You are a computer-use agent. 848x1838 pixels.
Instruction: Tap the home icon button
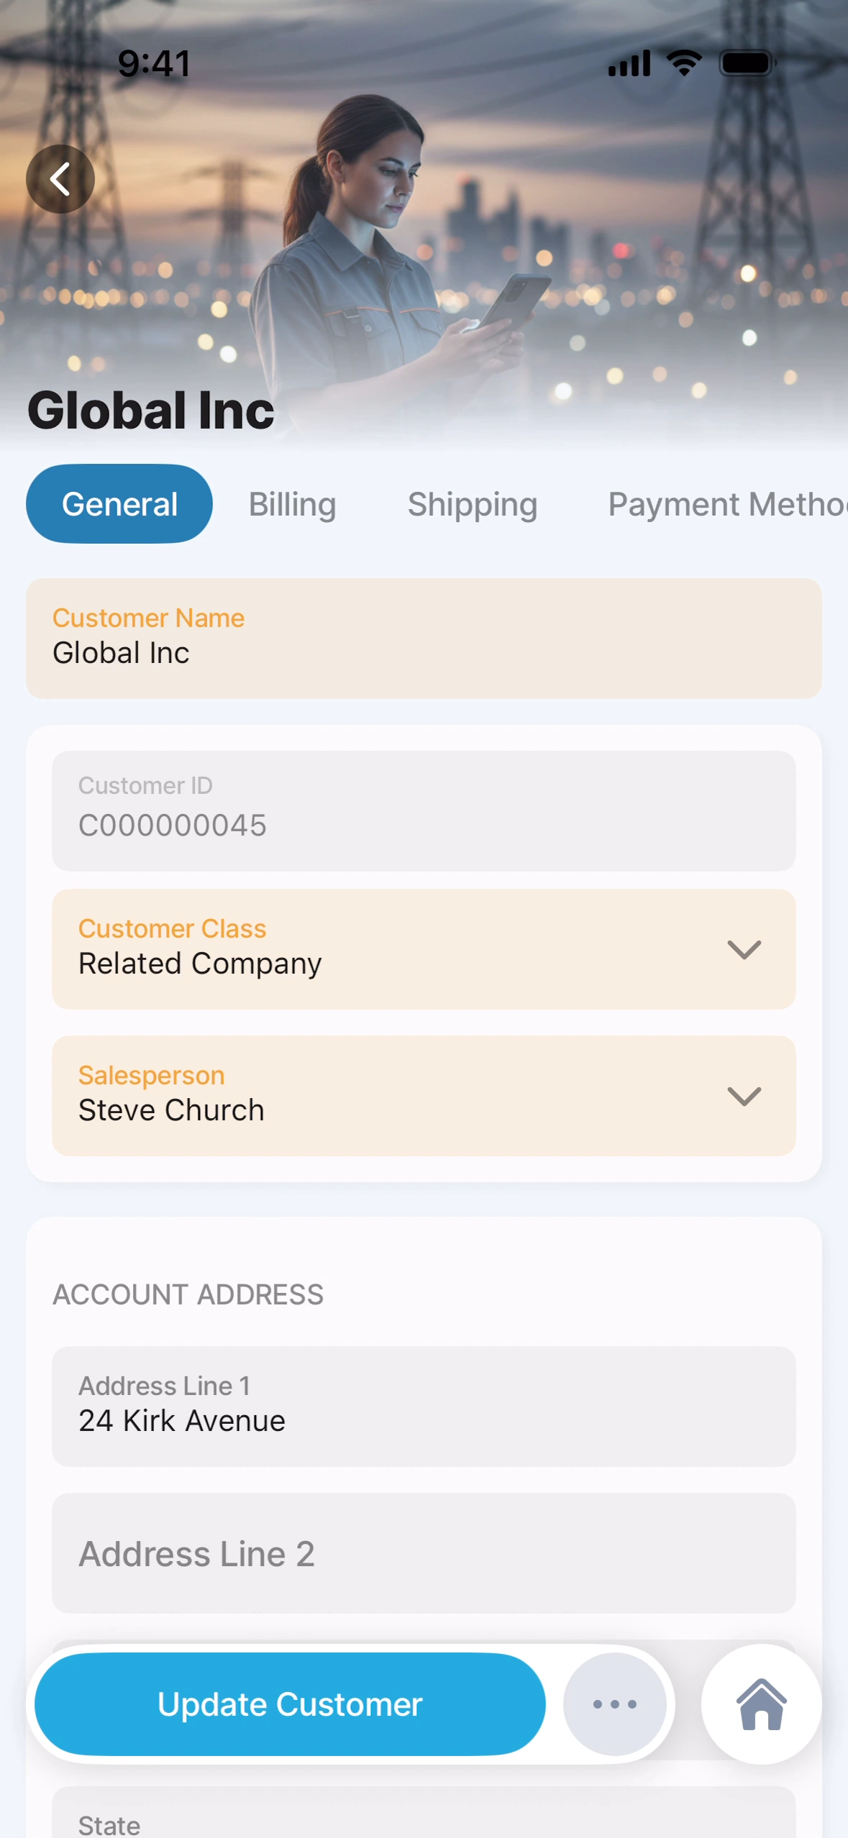(761, 1704)
